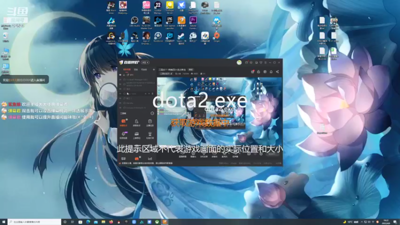Click the taskbar search box
This screenshot has width=400, height=225.
coord(34,222)
